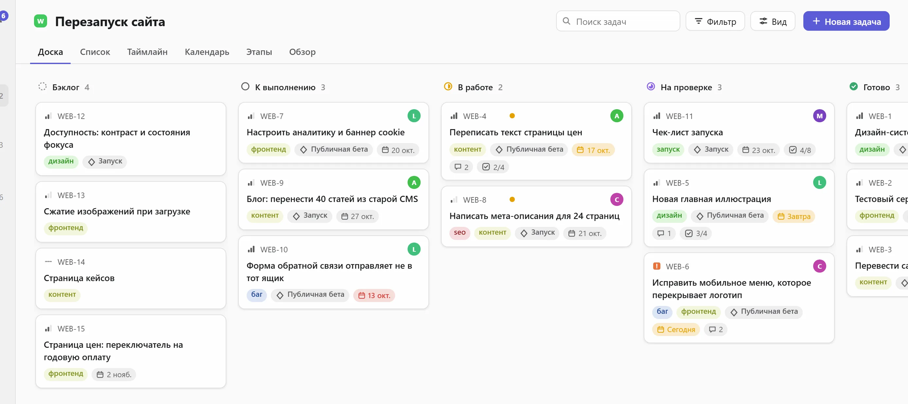The height and width of the screenshot is (404, 908).
Task: Click the Сегодня due date on WEB-6
Action: (x=676, y=329)
